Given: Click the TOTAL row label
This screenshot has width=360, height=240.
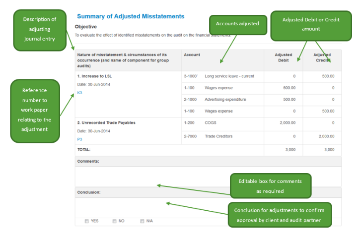Looking at the screenshot, I should tap(84, 149).
